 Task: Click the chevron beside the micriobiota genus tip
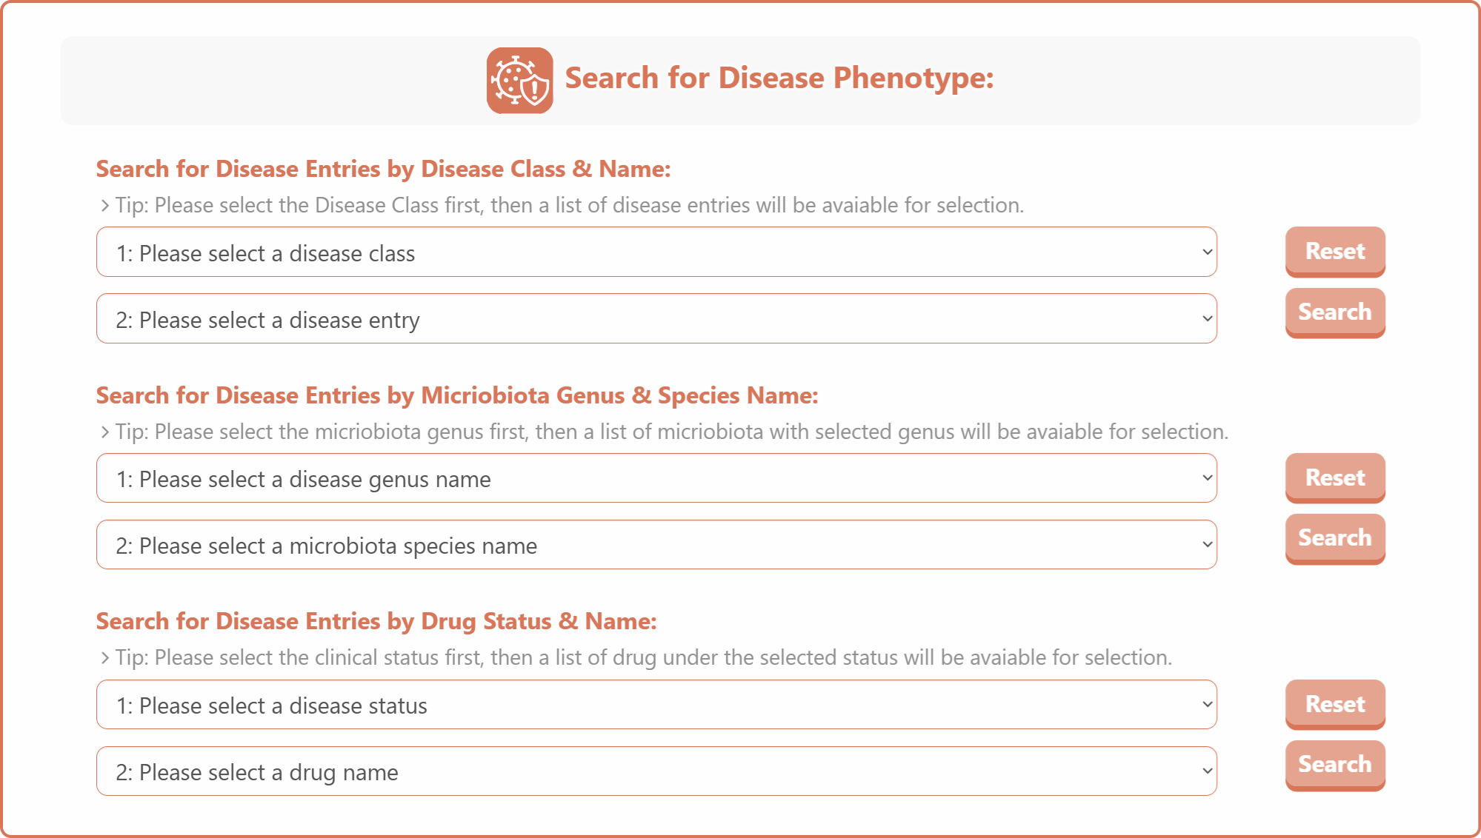click(x=104, y=432)
